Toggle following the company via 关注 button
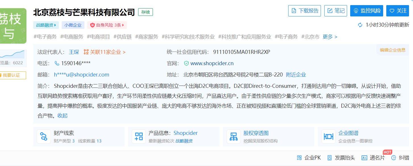The height and width of the screenshot is (166, 413). coord(397,11)
